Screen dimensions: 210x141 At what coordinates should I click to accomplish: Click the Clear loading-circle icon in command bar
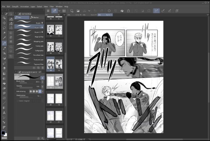[109, 11]
